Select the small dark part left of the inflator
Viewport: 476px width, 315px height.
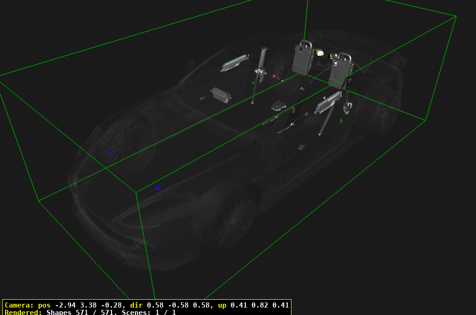point(202,98)
